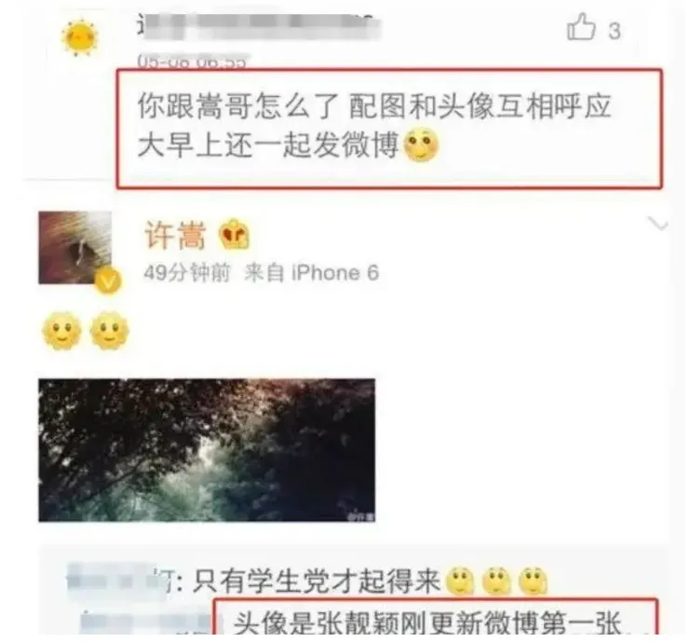690x642 pixels.
Task: Tap the crown membership badge beside 许嵩
Action: coord(234,234)
